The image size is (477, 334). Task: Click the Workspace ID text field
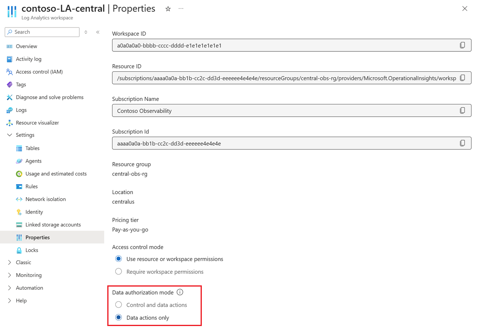coord(292,45)
